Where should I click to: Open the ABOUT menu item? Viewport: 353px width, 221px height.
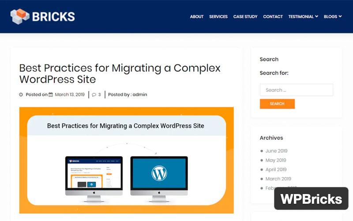point(196,17)
